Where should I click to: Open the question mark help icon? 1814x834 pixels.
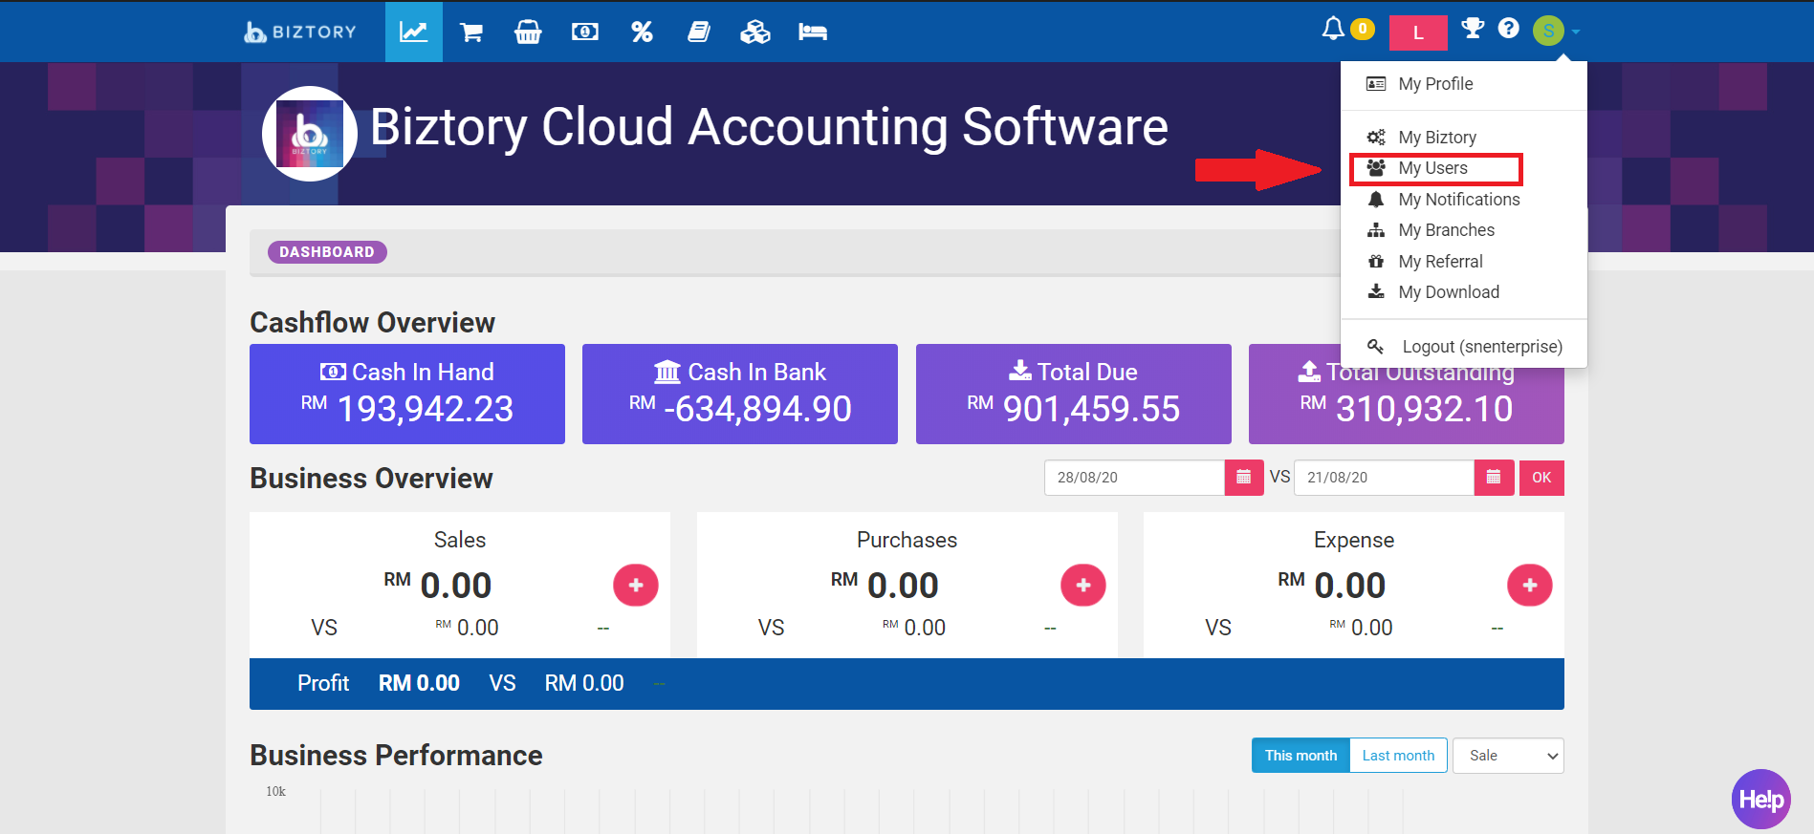[x=1509, y=29]
